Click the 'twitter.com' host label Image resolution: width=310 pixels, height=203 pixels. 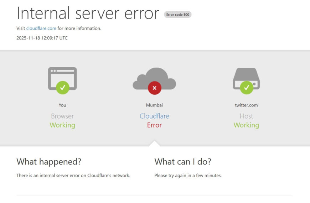(x=246, y=105)
